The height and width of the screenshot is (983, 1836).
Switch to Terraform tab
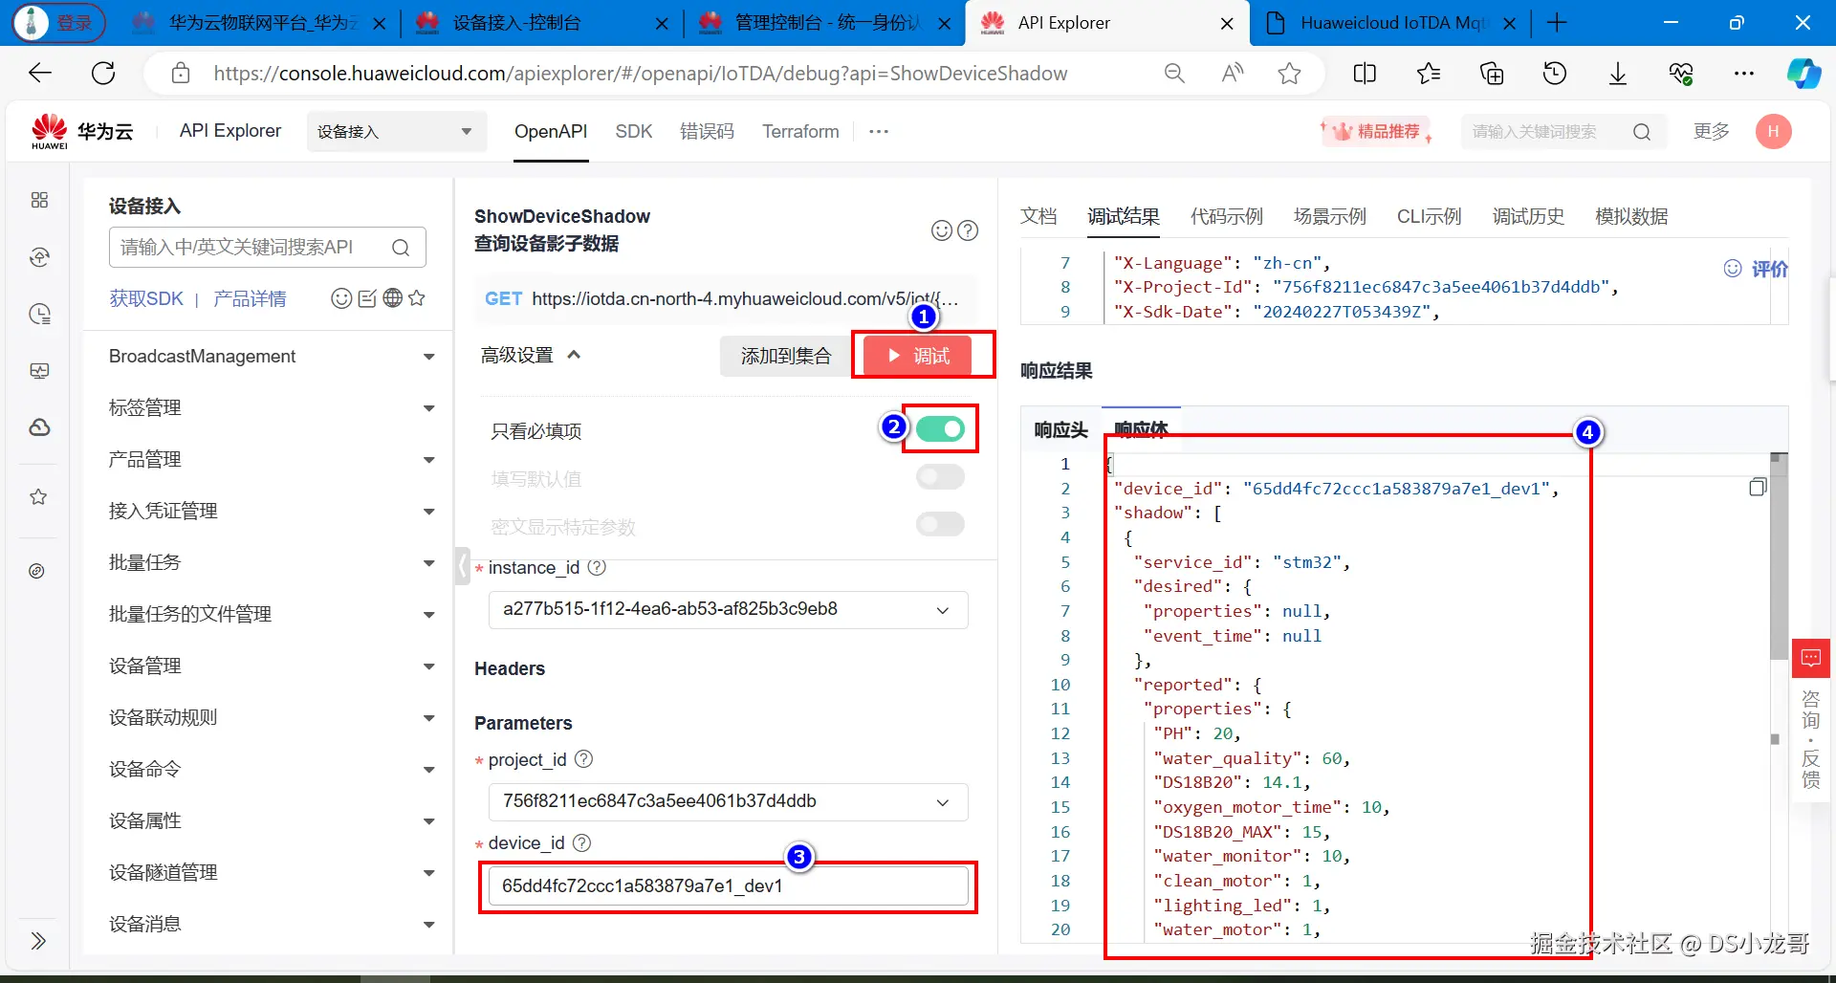(800, 132)
